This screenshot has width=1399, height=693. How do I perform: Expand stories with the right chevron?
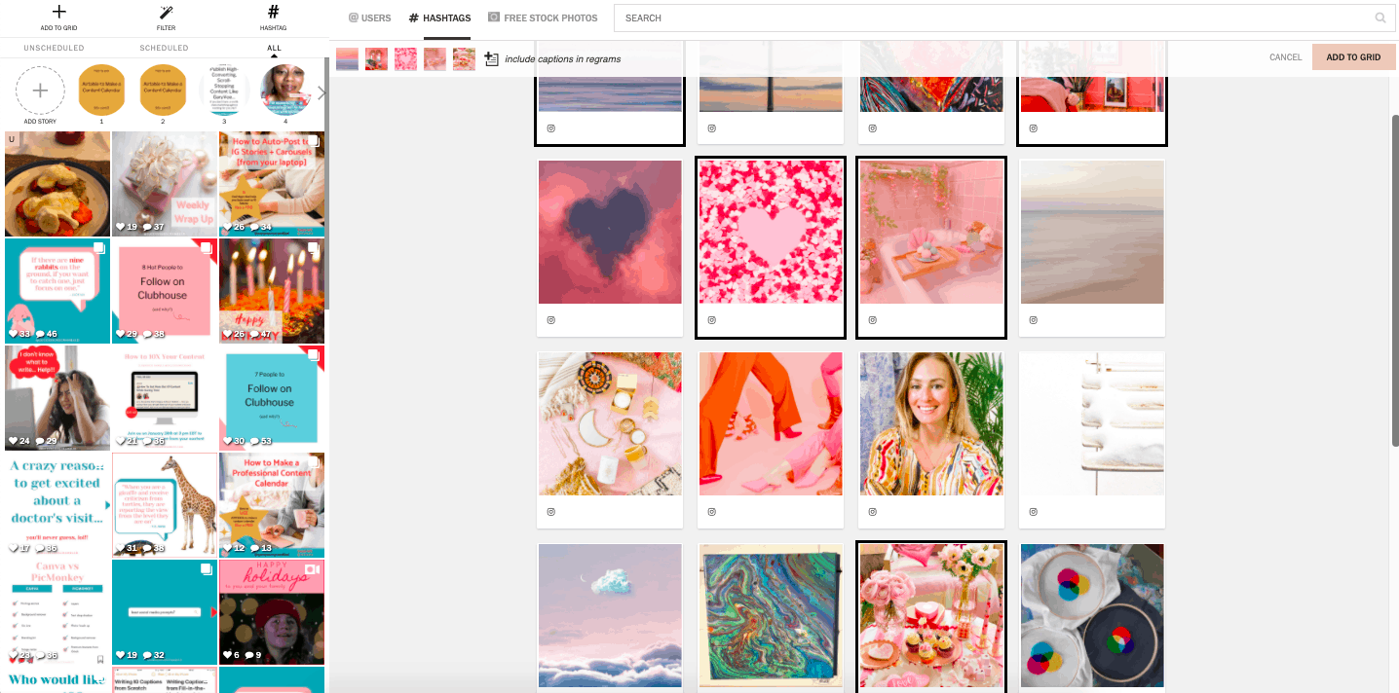321,93
